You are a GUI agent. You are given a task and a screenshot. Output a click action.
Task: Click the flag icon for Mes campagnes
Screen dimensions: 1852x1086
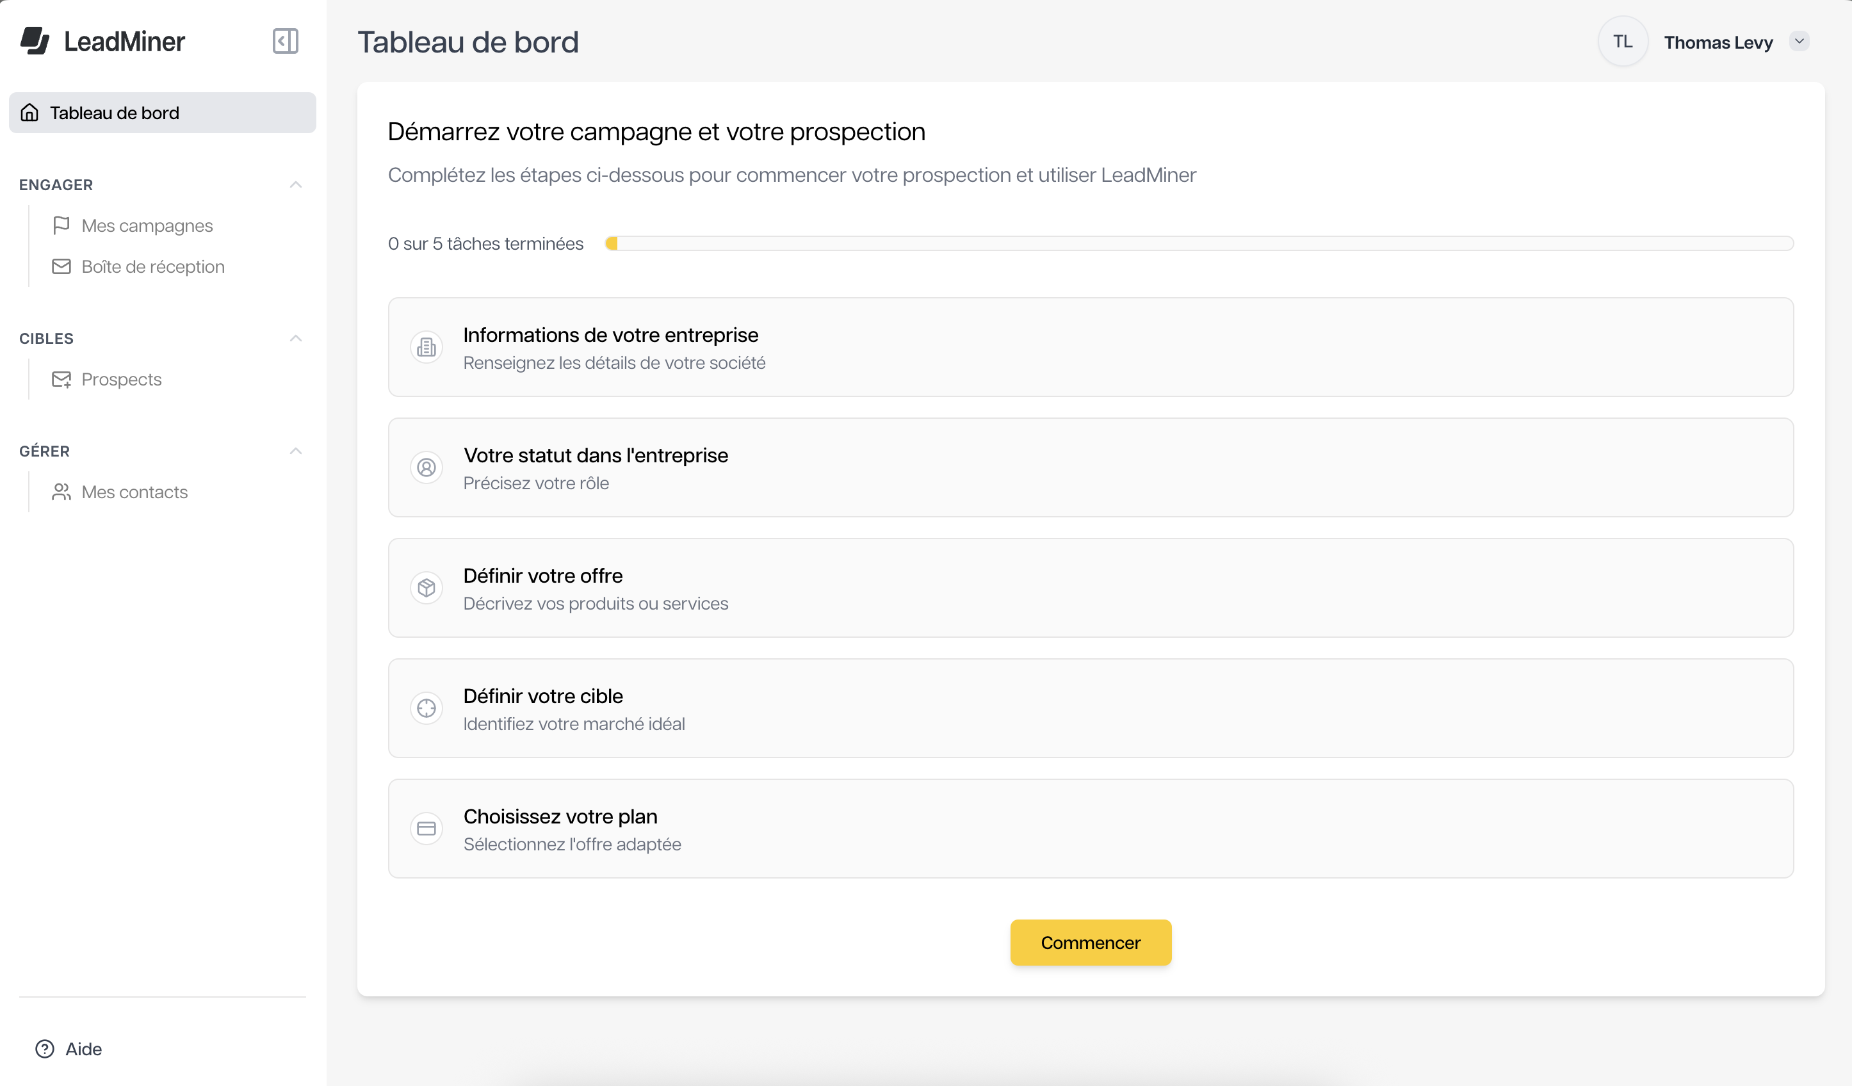[x=61, y=225]
